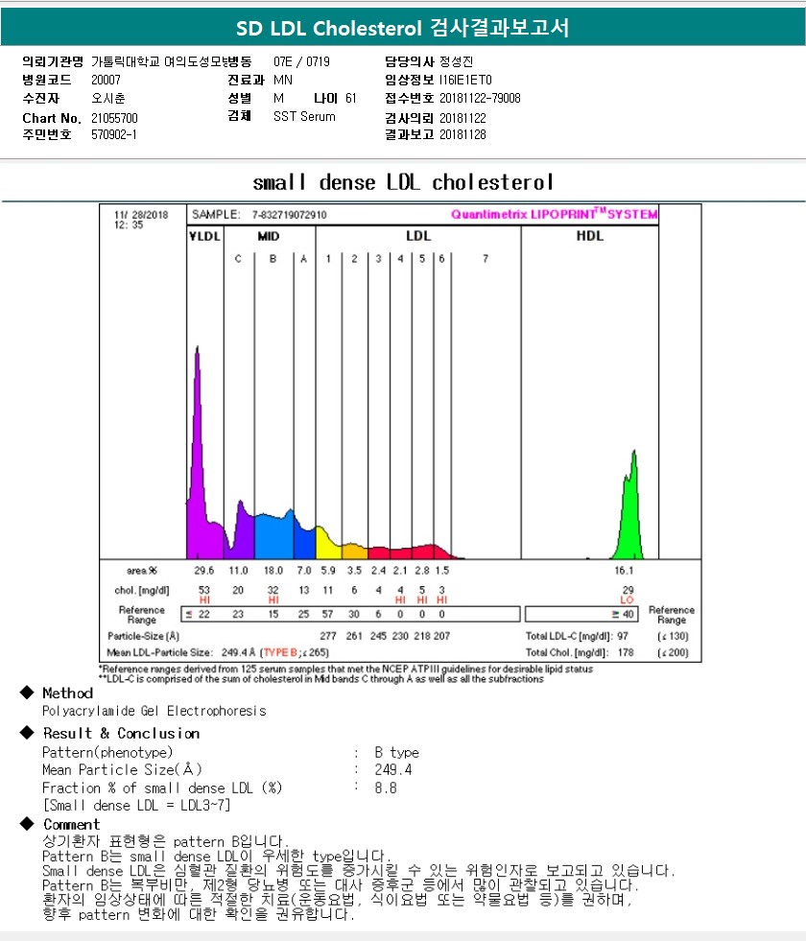
Task: Select the 'VLDL' column header
Action: point(204,236)
